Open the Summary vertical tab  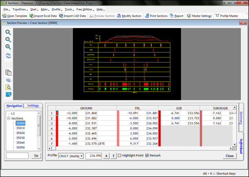click(x=241, y=118)
